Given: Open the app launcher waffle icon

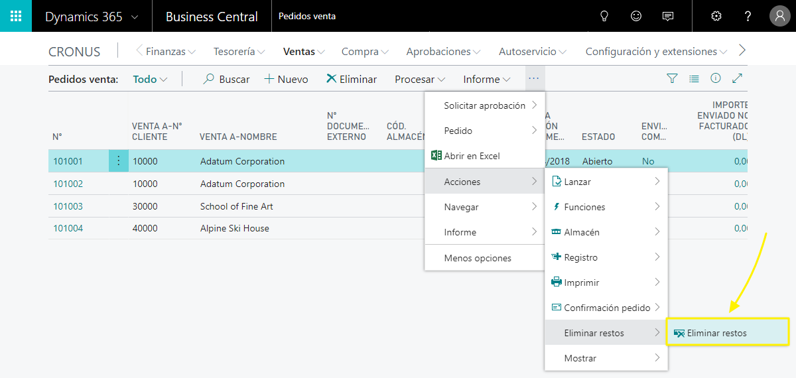Looking at the screenshot, I should [16, 16].
